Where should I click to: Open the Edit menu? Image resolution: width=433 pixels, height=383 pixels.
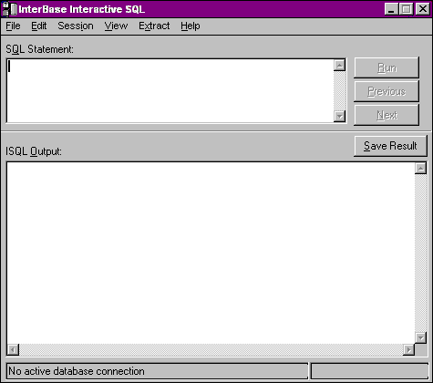click(x=39, y=26)
